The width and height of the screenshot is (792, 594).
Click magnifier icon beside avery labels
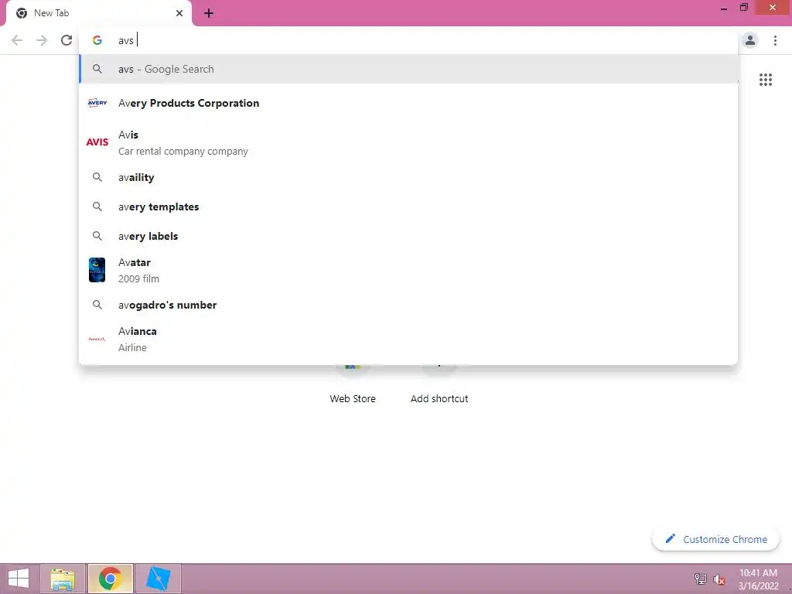pos(97,236)
